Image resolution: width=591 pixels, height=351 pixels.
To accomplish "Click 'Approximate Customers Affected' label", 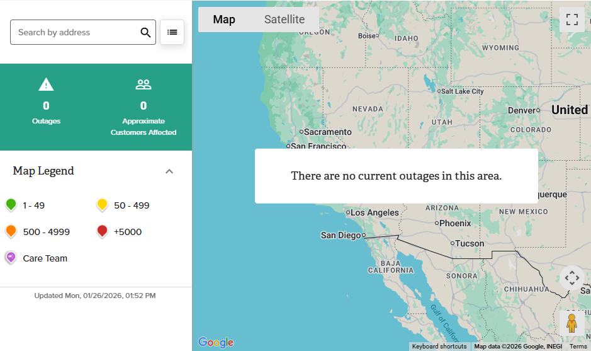I will [144, 127].
